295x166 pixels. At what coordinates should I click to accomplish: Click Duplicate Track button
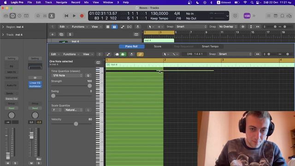click(x=61, y=35)
